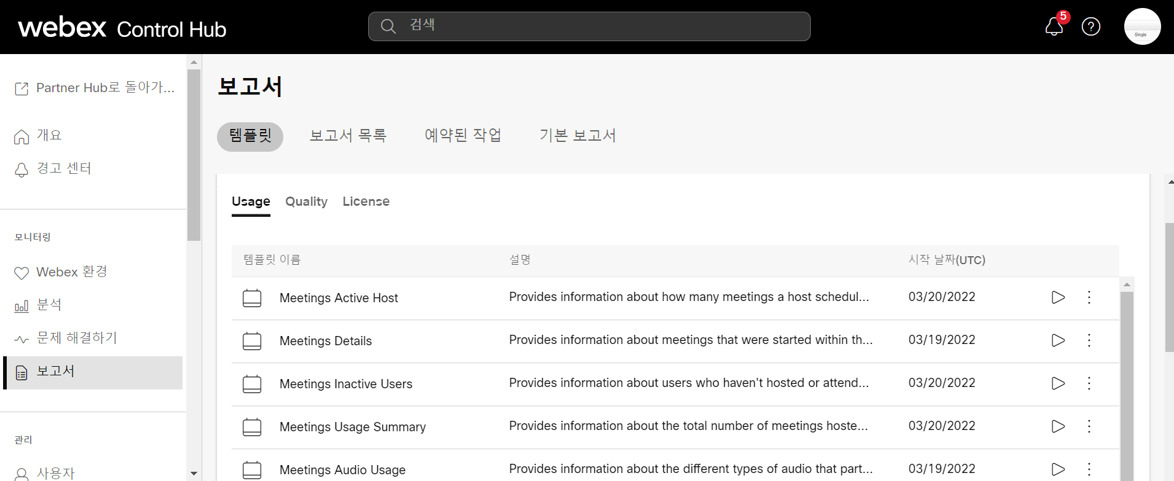
Task: Open more options for Meetings Audio Usage
Action: (x=1089, y=469)
